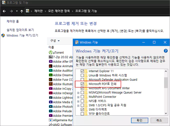Maximize the Windows 기능 dialog

(154, 42)
